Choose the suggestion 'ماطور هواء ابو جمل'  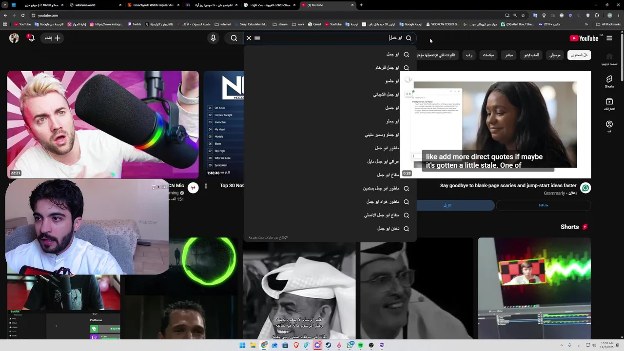(330, 202)
